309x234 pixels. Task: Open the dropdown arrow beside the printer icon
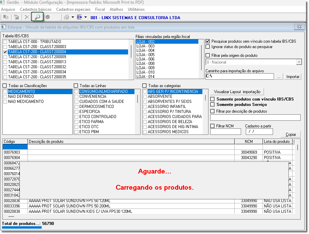[x=72, y=17]
